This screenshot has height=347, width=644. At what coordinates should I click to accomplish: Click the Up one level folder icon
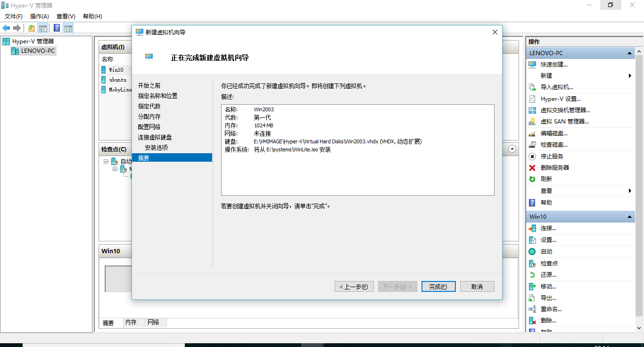click(x=32, y=28)
